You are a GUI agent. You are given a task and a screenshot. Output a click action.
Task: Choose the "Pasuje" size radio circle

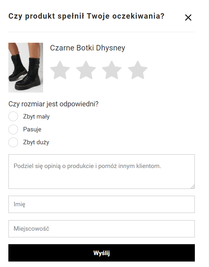(13, 129)
